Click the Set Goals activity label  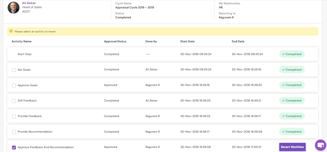[24, 70]
